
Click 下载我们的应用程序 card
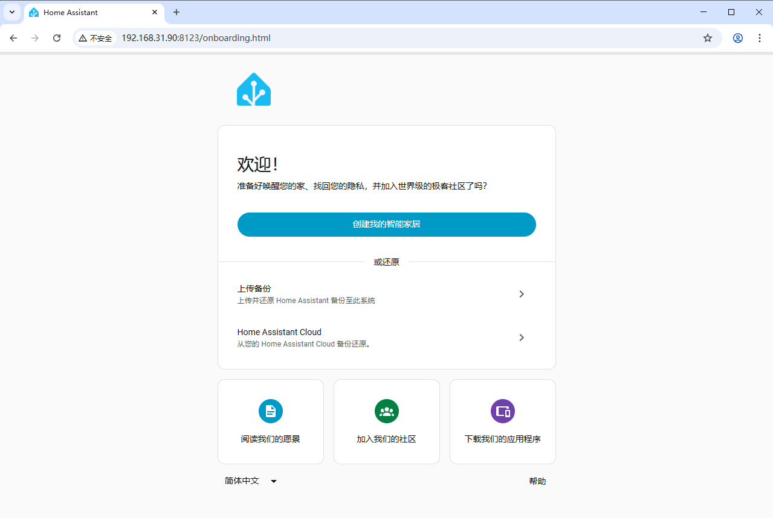(502, 421)
